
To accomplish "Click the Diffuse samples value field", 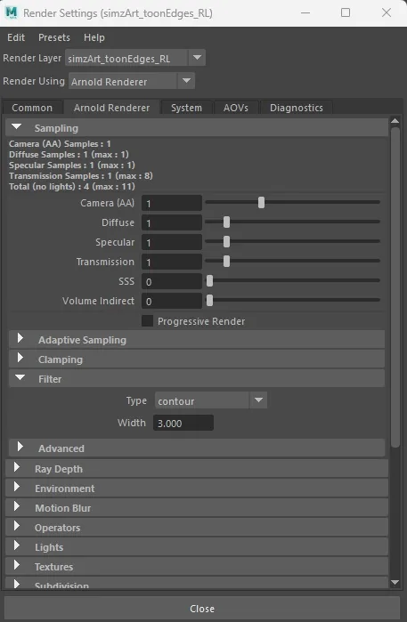I will coord(172,223).
